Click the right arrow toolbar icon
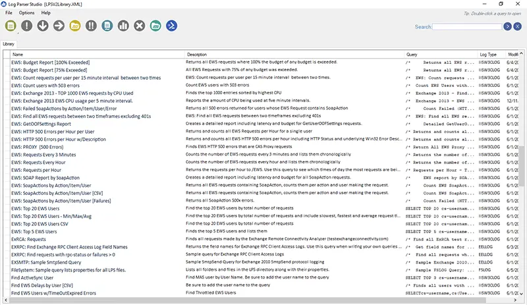Screen dimensions: 527x305 click(x=59, y=26)
